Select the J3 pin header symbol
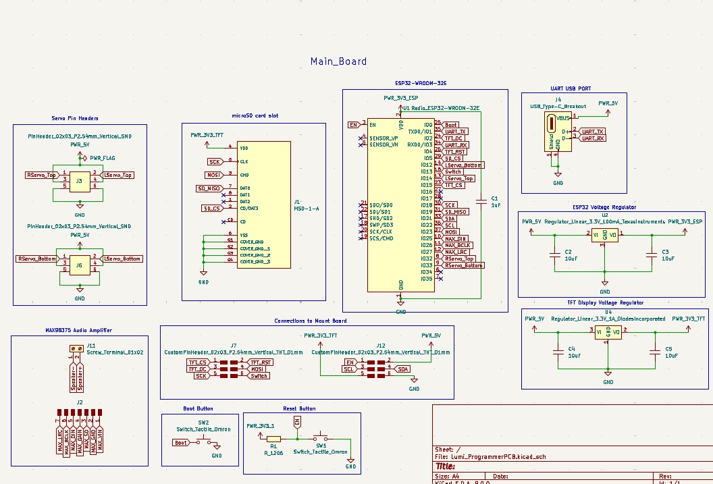Viewport: 713px width, 484px height. [80, 181]
